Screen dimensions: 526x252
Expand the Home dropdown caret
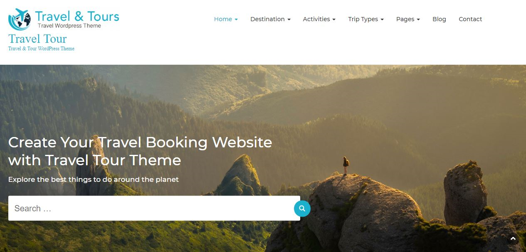pos(236,20)
